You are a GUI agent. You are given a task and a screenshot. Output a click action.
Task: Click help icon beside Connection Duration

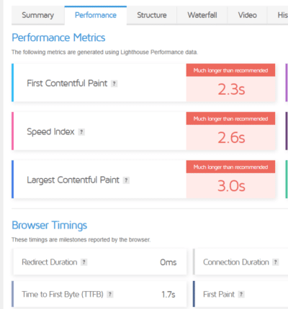275,262
